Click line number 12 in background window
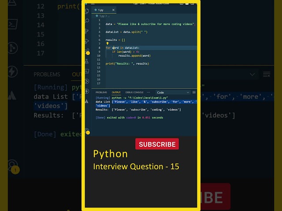The width and height of the screenshot is (282, 211). pyautogui.click(x=41, y=6)
